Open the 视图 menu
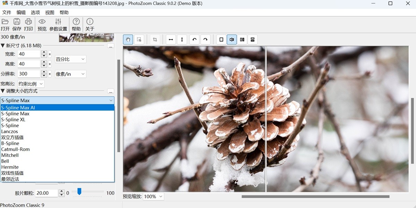Viewport: 416px width, 208px height. pos(49,12)
